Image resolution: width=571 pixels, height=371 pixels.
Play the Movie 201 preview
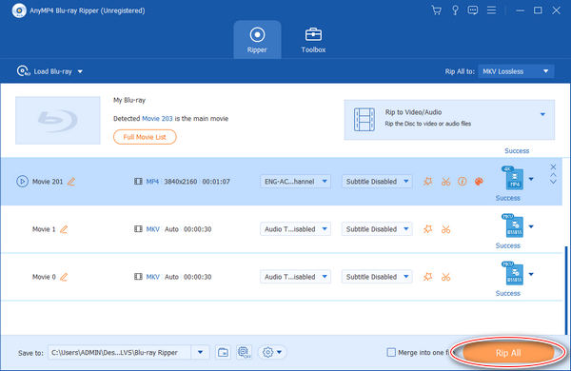click(x=22, y=182)
